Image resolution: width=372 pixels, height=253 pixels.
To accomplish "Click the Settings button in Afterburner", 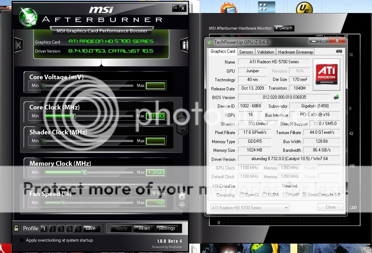I will point(167,228).
